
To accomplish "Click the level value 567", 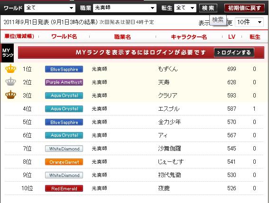I will tap(232, 135).
